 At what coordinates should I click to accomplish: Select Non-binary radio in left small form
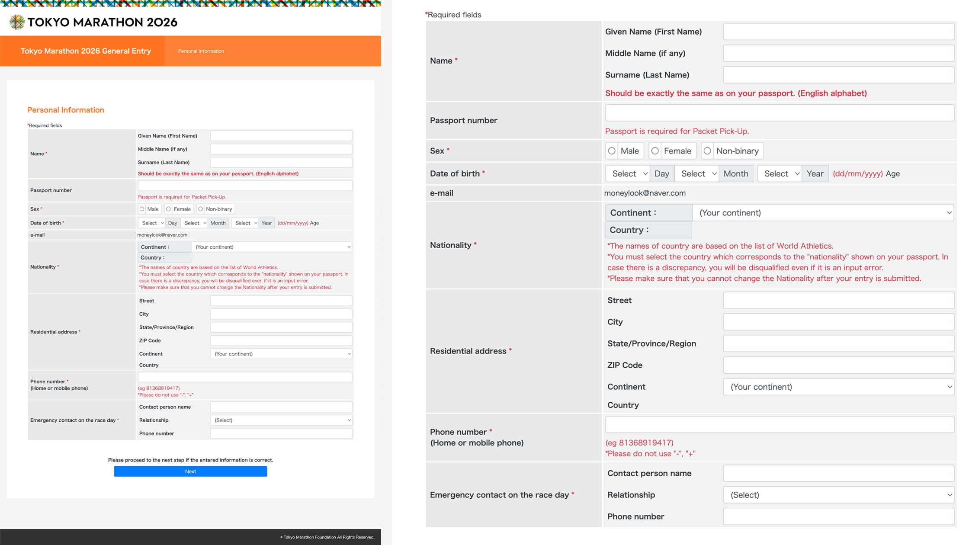point(201,209)
